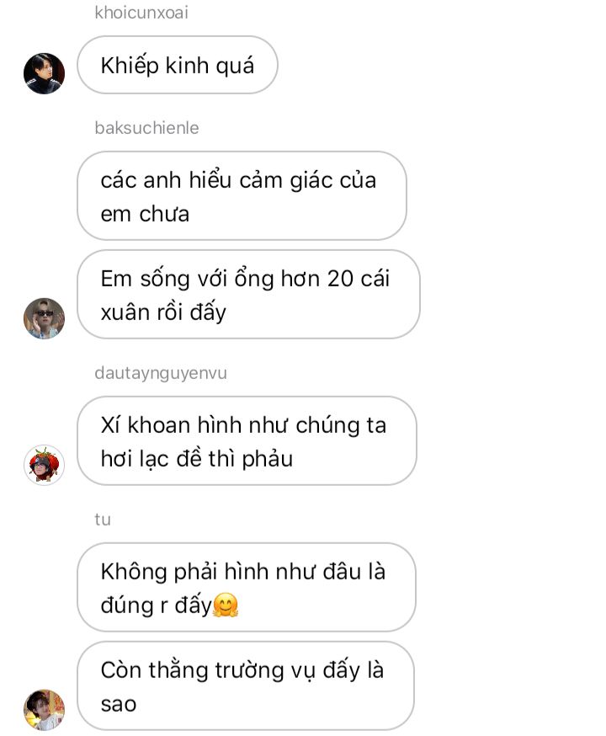Tap the hugging face emoji
This screenshot has width=606, height=736.
226,605
